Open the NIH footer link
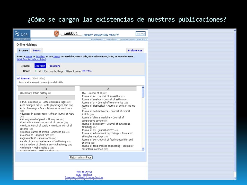The image size is (247, 185). 90,174
